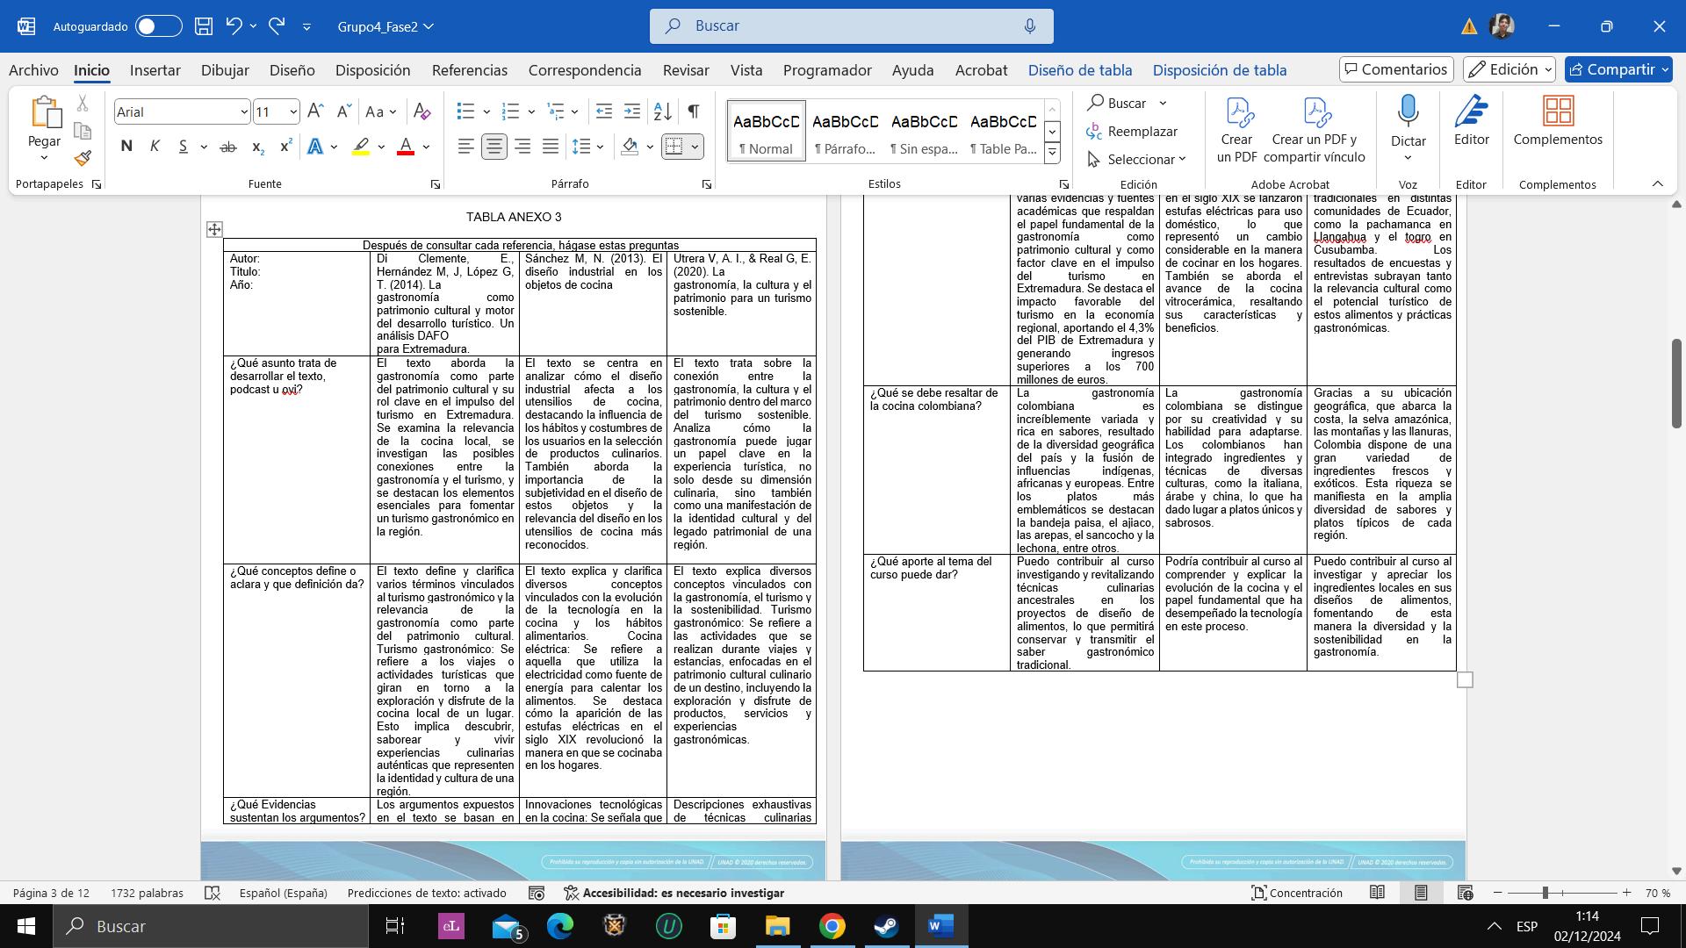
Task: Click the Cut scissors icon
Action: click(83, 104)
